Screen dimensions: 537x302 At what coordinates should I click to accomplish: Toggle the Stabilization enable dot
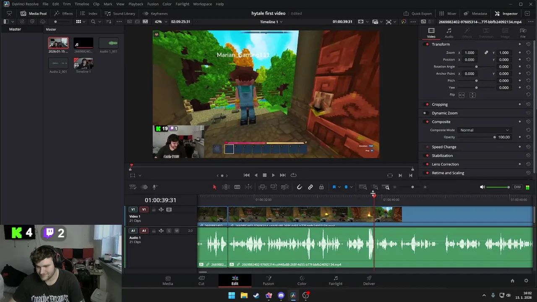427,156
